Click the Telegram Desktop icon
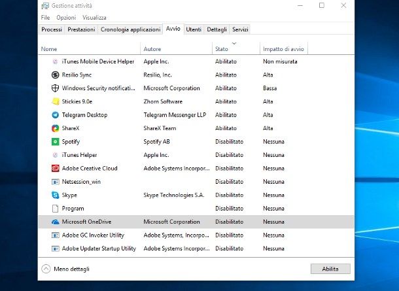 pos(55,114)
